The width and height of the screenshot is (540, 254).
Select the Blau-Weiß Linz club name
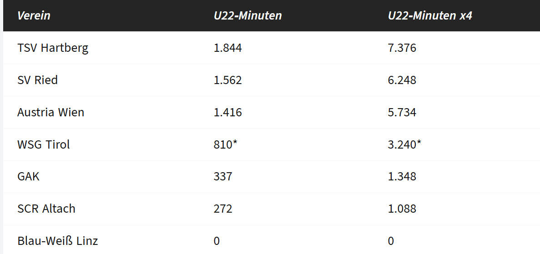click(57, 241)
